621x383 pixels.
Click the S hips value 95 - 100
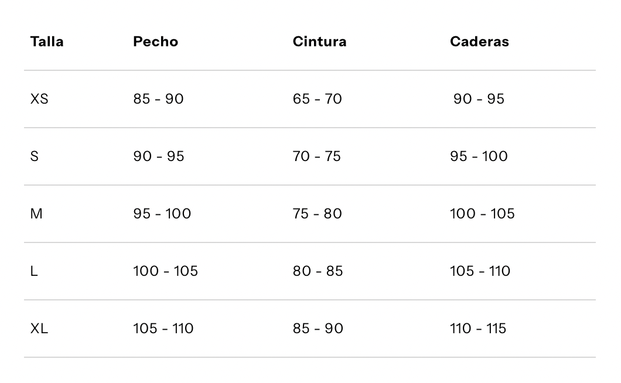pyautogui.click(x=479, y=156)
